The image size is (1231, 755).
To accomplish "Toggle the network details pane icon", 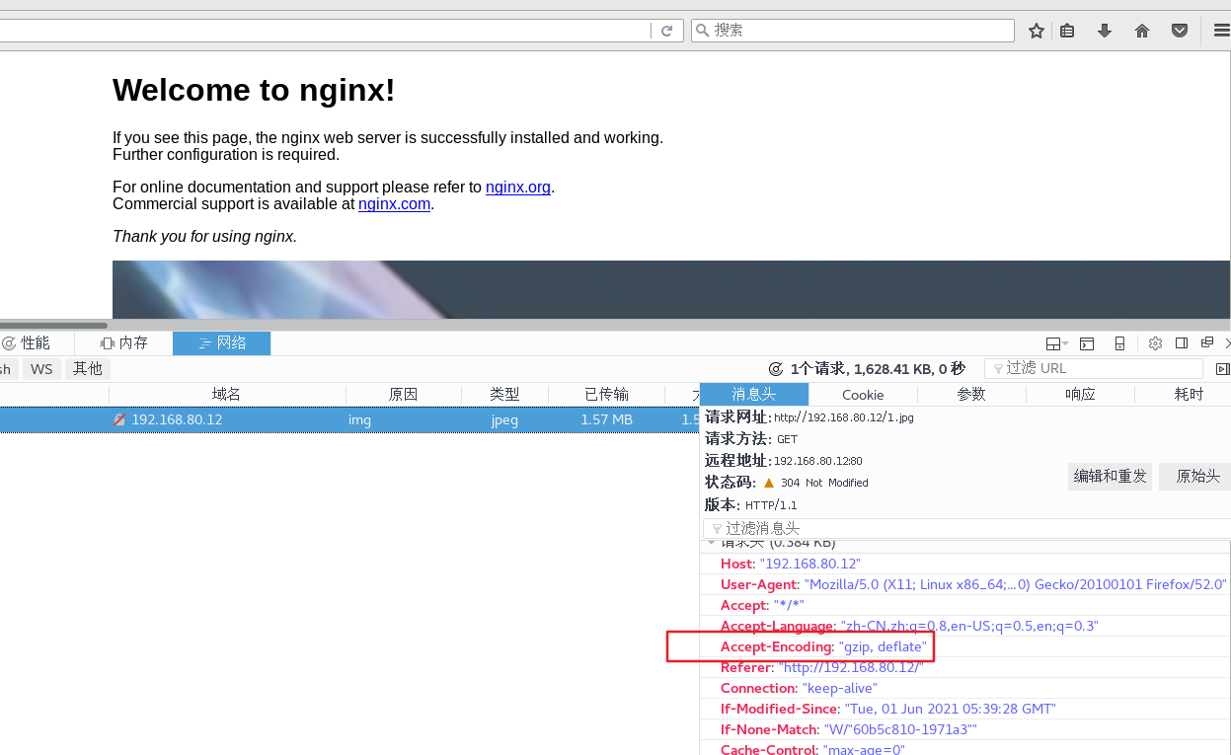I will [1222, 369].
